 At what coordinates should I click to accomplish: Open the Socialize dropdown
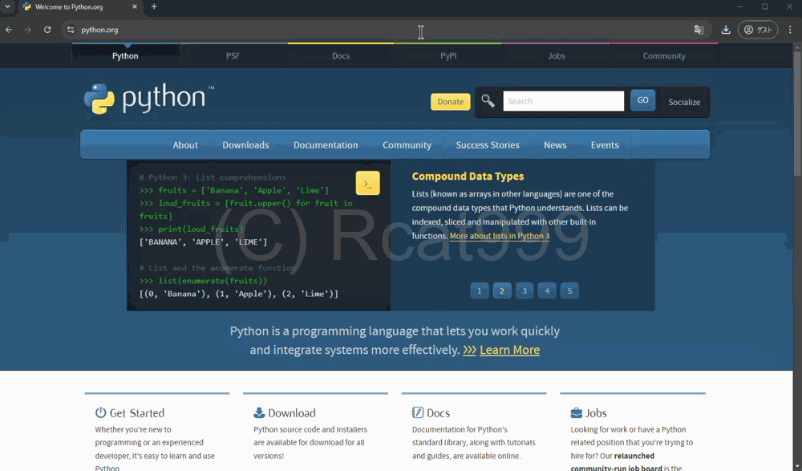(x=684, y=102)
